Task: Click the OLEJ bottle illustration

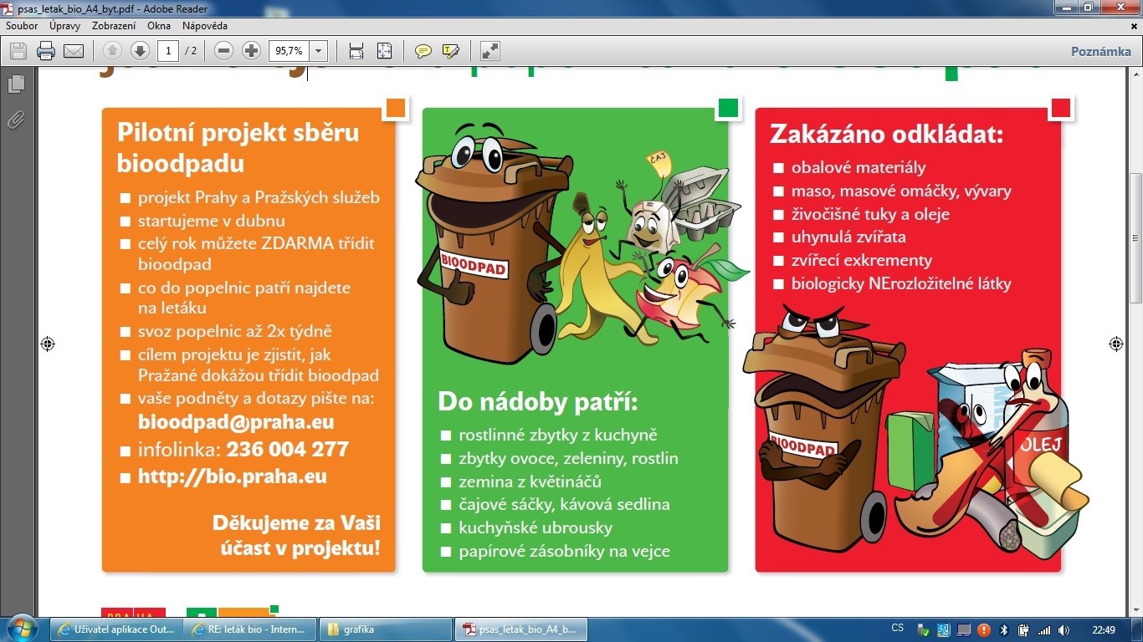Action: 1043,418
